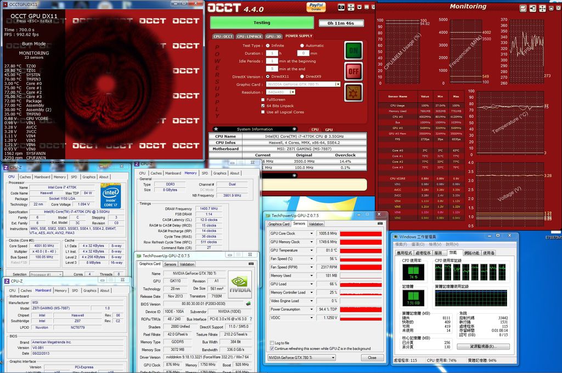This screenshot has height=373, width=562.
Task: Click the Intel Core i7 badge in CPU-Z
Action: [110, 196]
